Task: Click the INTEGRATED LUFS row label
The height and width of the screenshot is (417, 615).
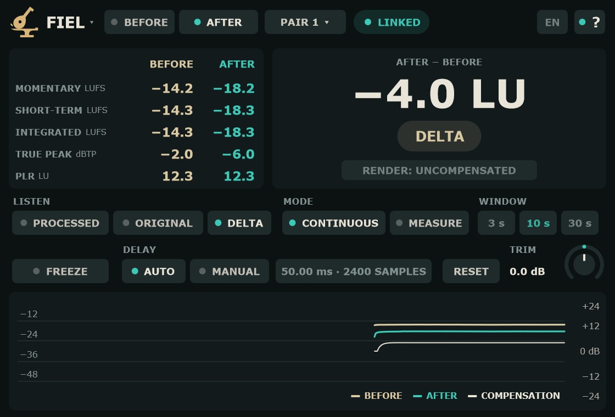Action: (x=61, y=132)
